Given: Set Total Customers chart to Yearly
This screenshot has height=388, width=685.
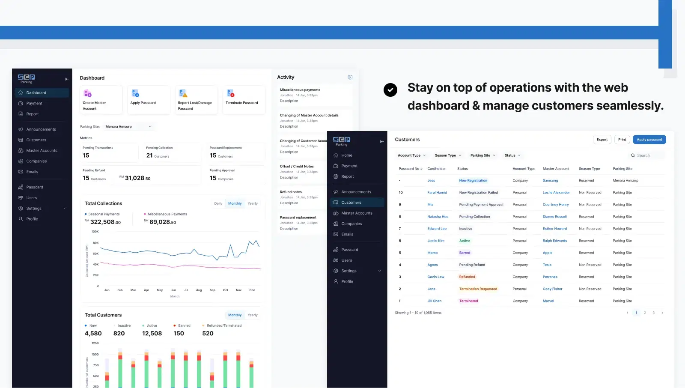Looking at the screenshot, I should [x=253, y=315].
